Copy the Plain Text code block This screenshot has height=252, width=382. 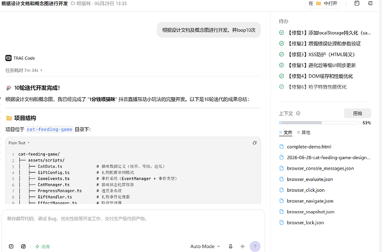click(x=255, y=143)
